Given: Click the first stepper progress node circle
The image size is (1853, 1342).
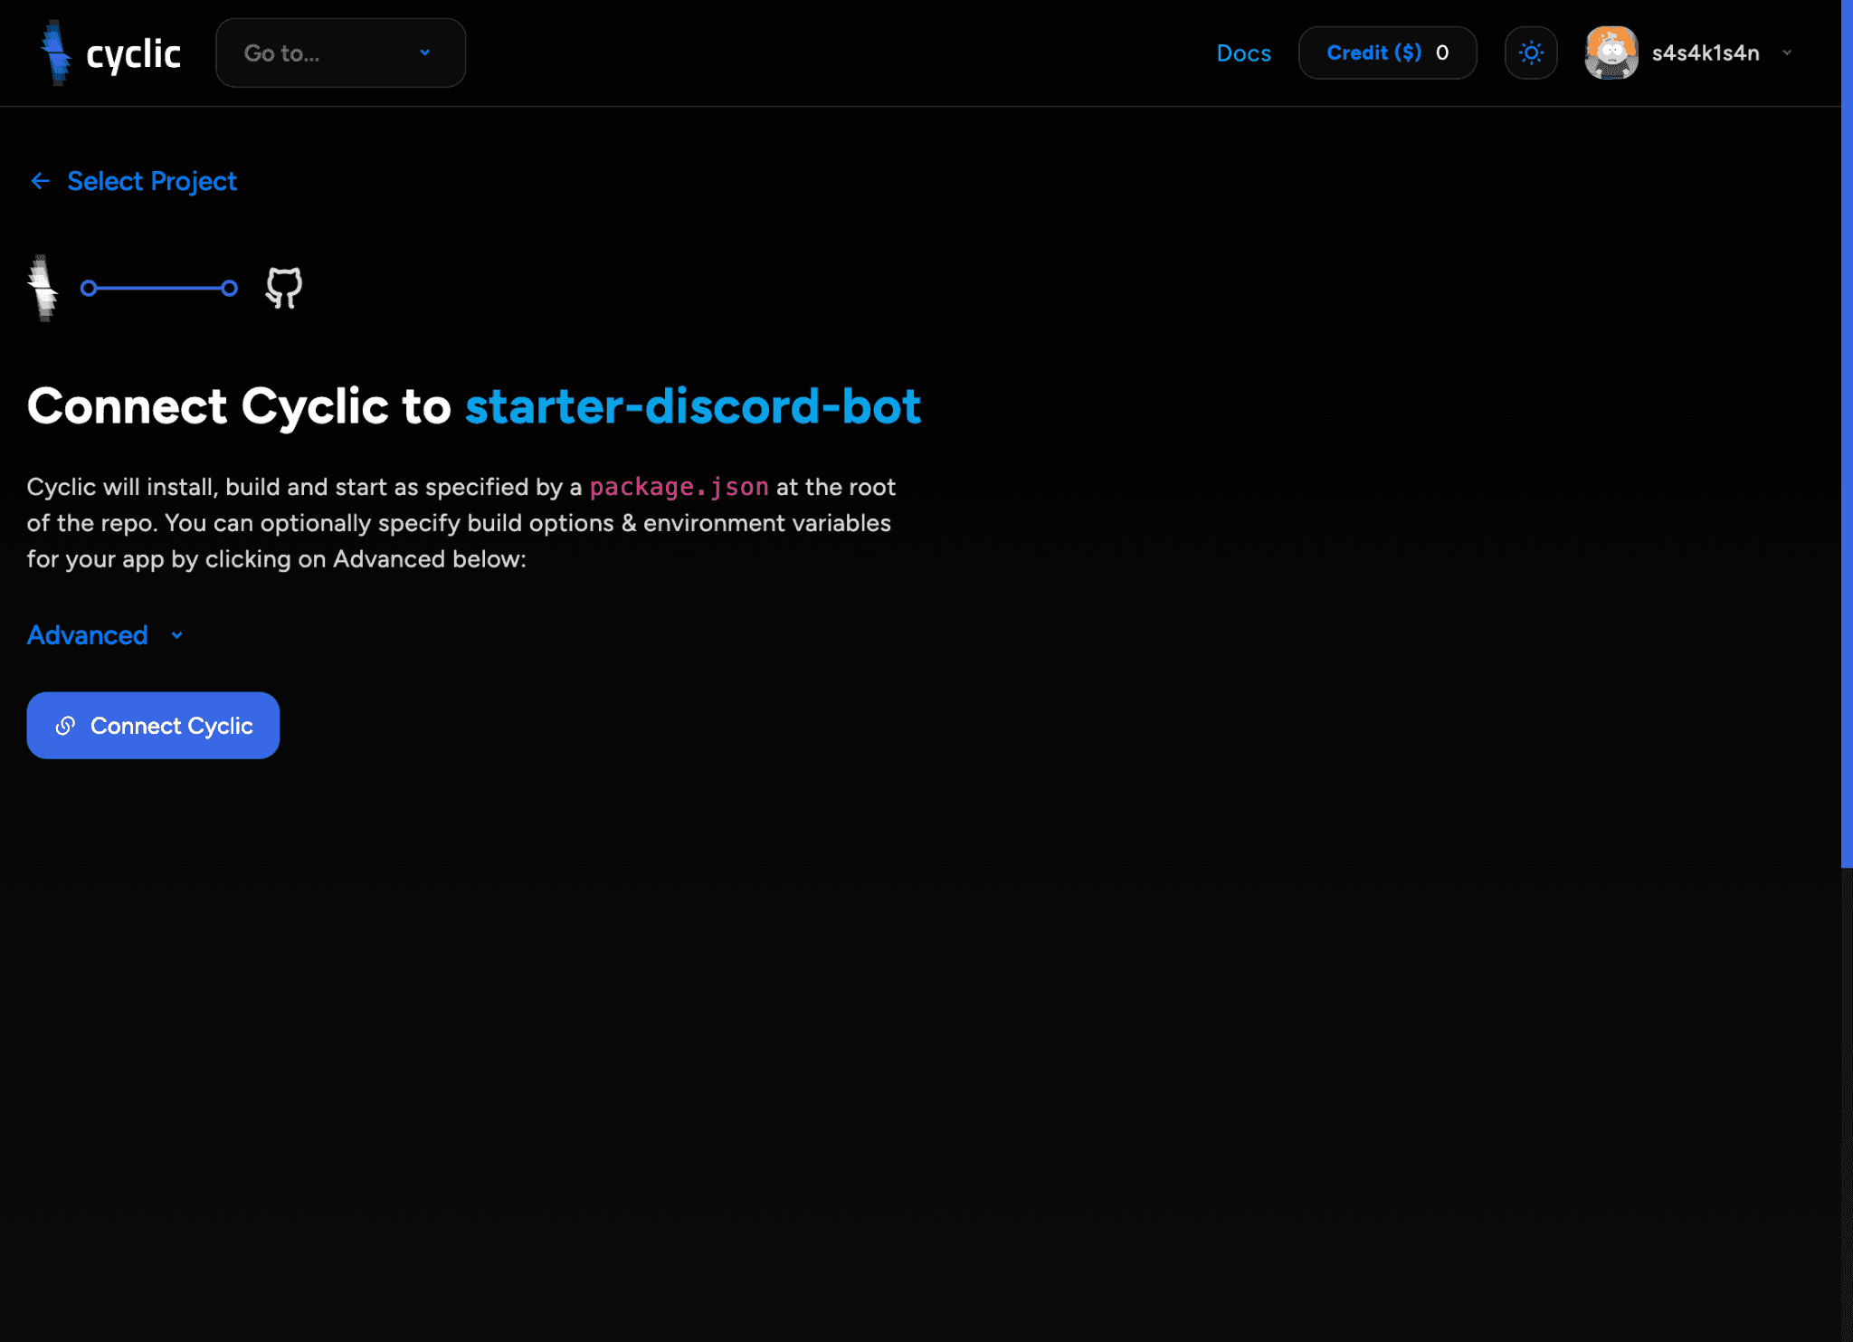Looking at the screenshot, I should [x=90, y=288].
